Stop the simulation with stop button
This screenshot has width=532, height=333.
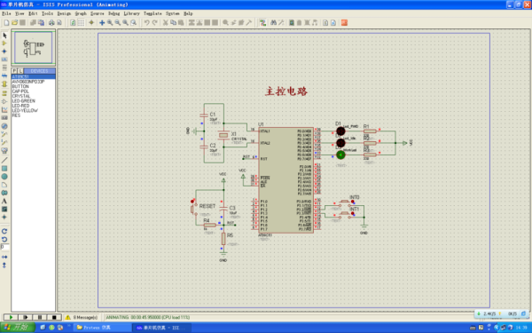54,317
